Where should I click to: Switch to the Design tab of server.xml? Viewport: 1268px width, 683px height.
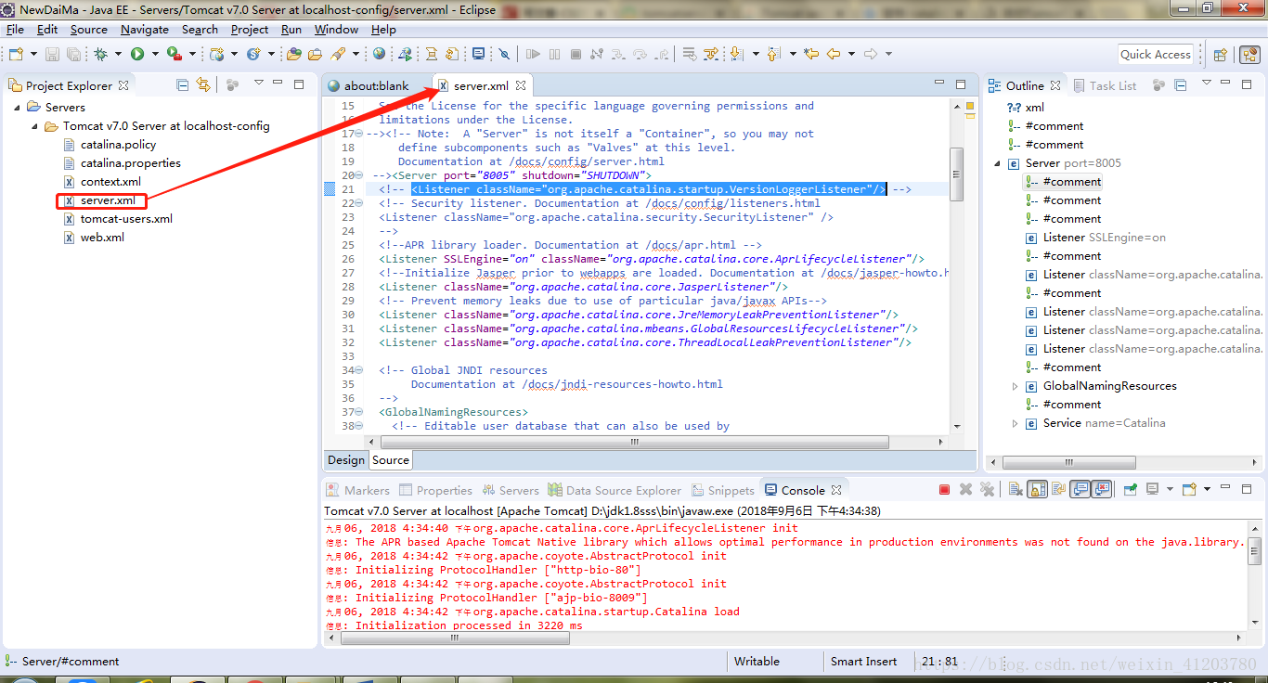[345, 459]
